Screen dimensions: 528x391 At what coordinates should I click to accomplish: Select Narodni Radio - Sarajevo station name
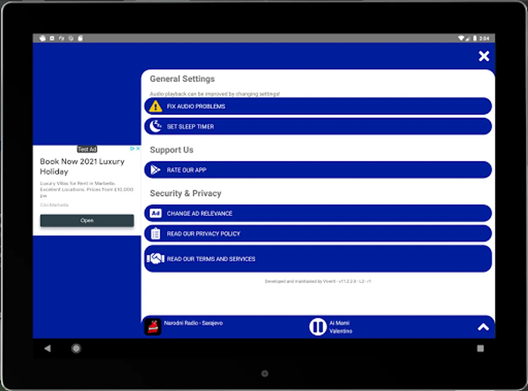pos(194,323)
